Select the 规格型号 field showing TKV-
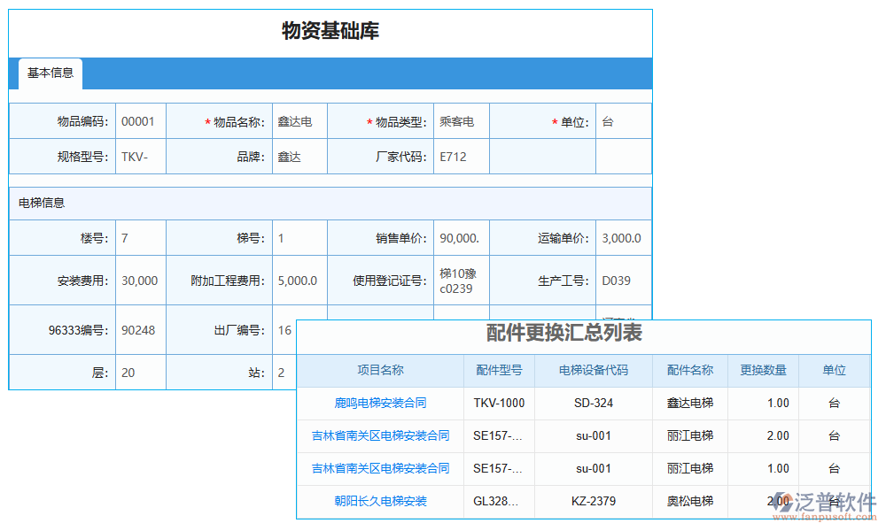 [139, 157]
